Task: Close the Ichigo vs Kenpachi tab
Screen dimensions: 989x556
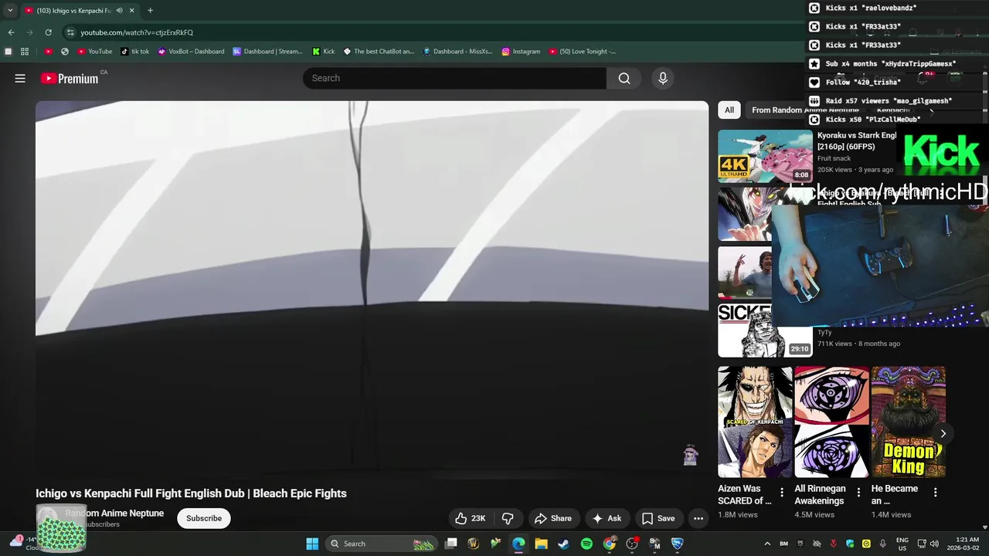Action: tap(132, 11)
